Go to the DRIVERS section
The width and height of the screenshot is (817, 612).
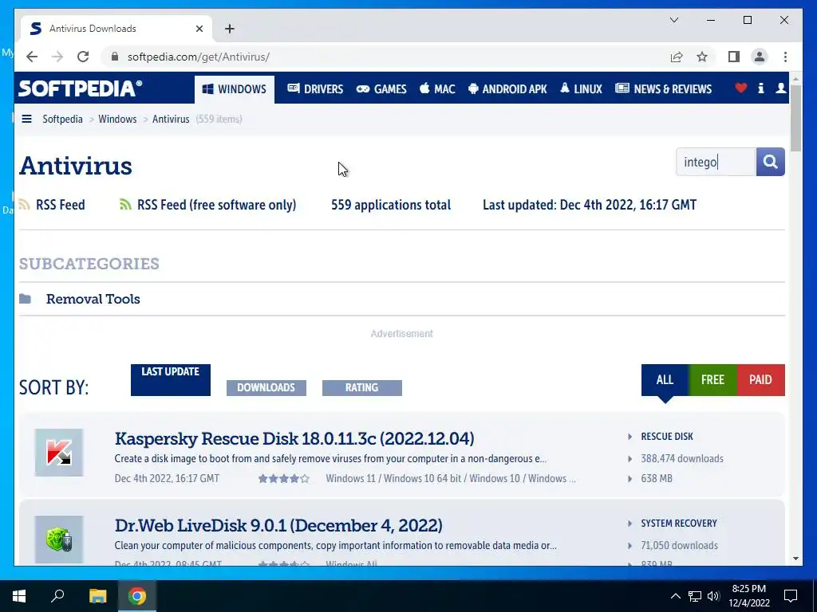[x=315, y=89]
